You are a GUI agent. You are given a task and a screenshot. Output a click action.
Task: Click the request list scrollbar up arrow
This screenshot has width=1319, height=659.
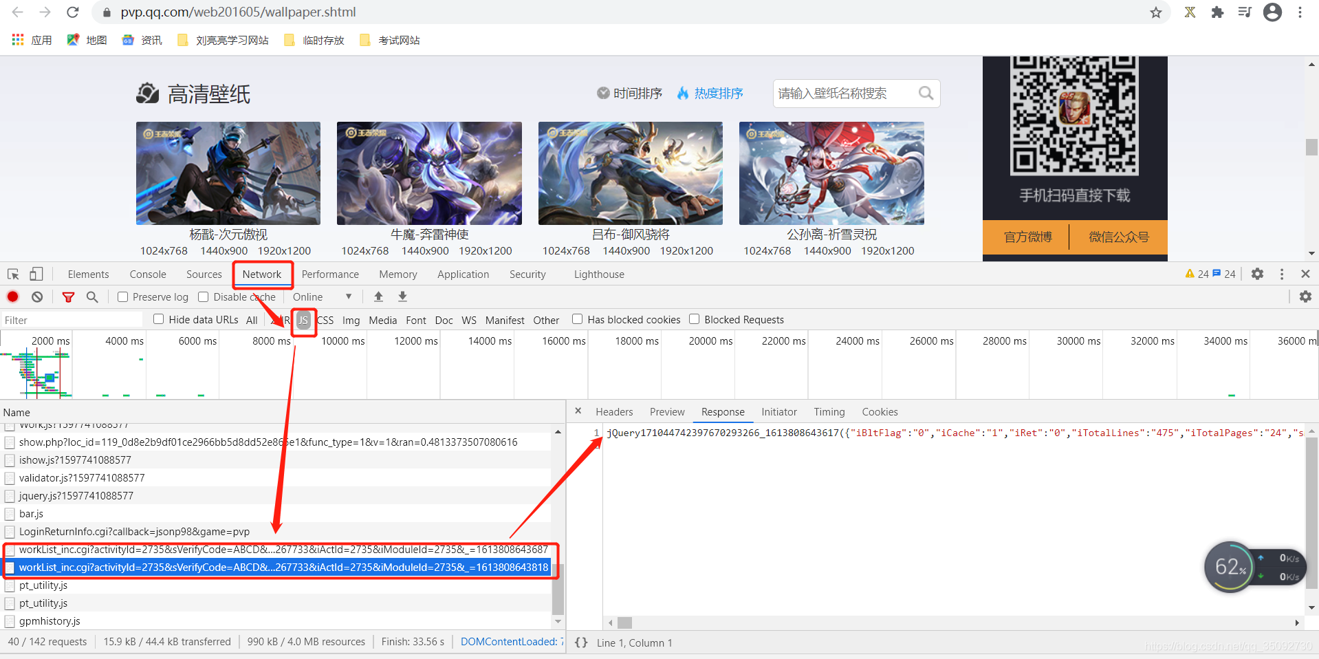(x=558, y=431)
